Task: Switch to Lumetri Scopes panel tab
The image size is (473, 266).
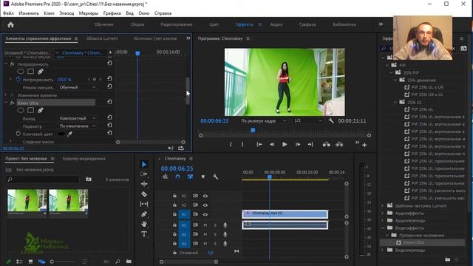Action: 102,38
